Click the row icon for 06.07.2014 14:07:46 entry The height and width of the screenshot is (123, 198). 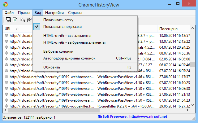point(6,65)
